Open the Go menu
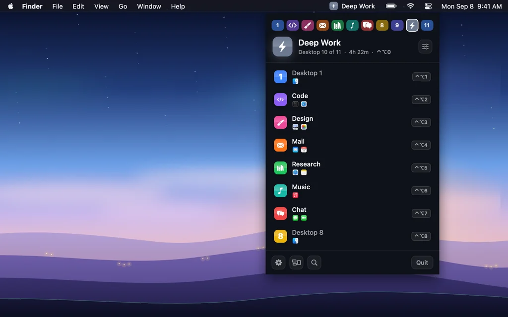508x317 pixels. pyautogui.click(x=123, y=6)
